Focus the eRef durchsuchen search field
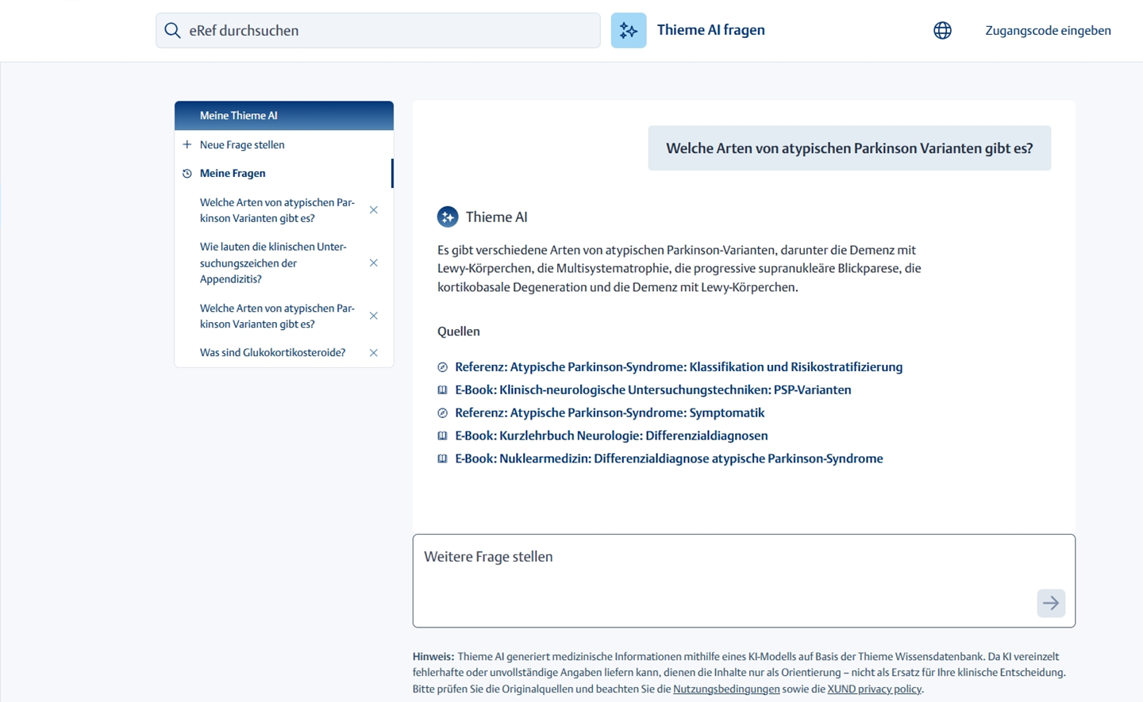Screen dimensions: 1143x702 point(378,30)
